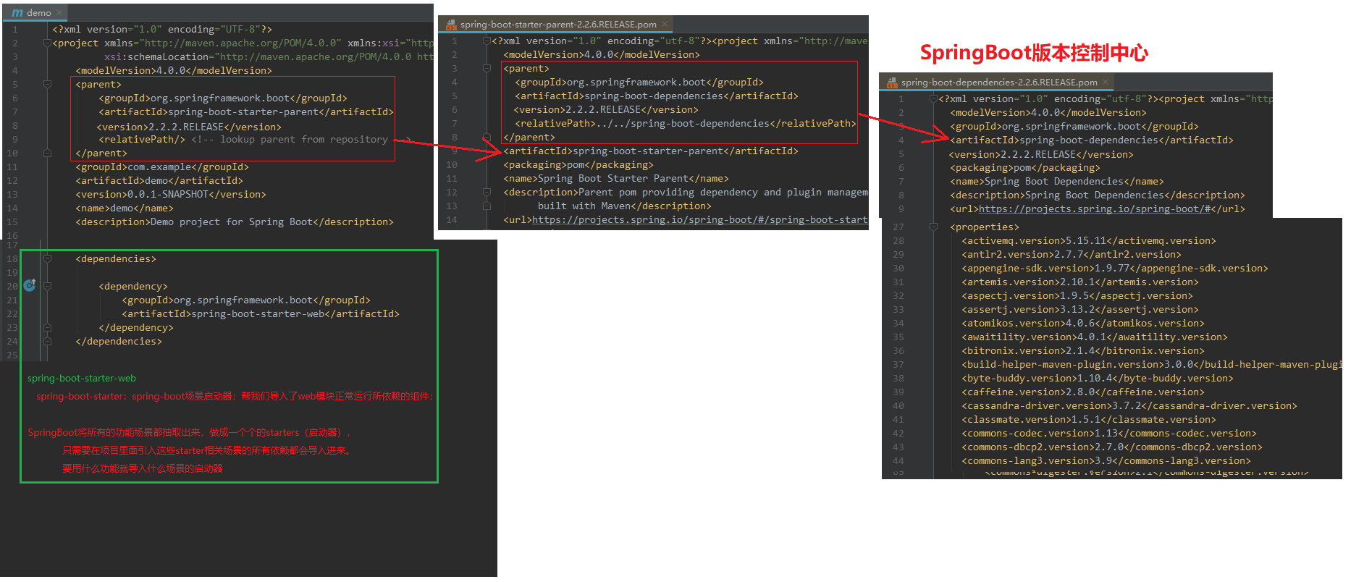Collapse line 1 fold in spring-boot-starter-parent pom

487,41
